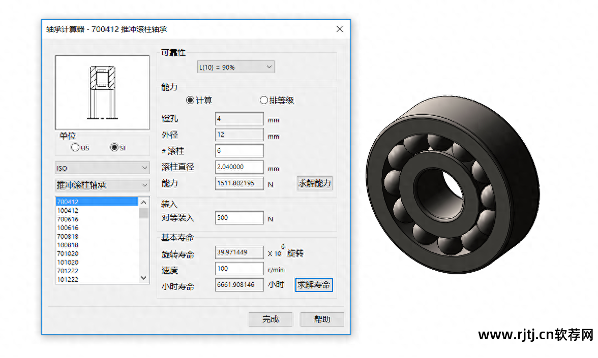Click the bearing cross-section schematic thumbnail

click(102, 92)
